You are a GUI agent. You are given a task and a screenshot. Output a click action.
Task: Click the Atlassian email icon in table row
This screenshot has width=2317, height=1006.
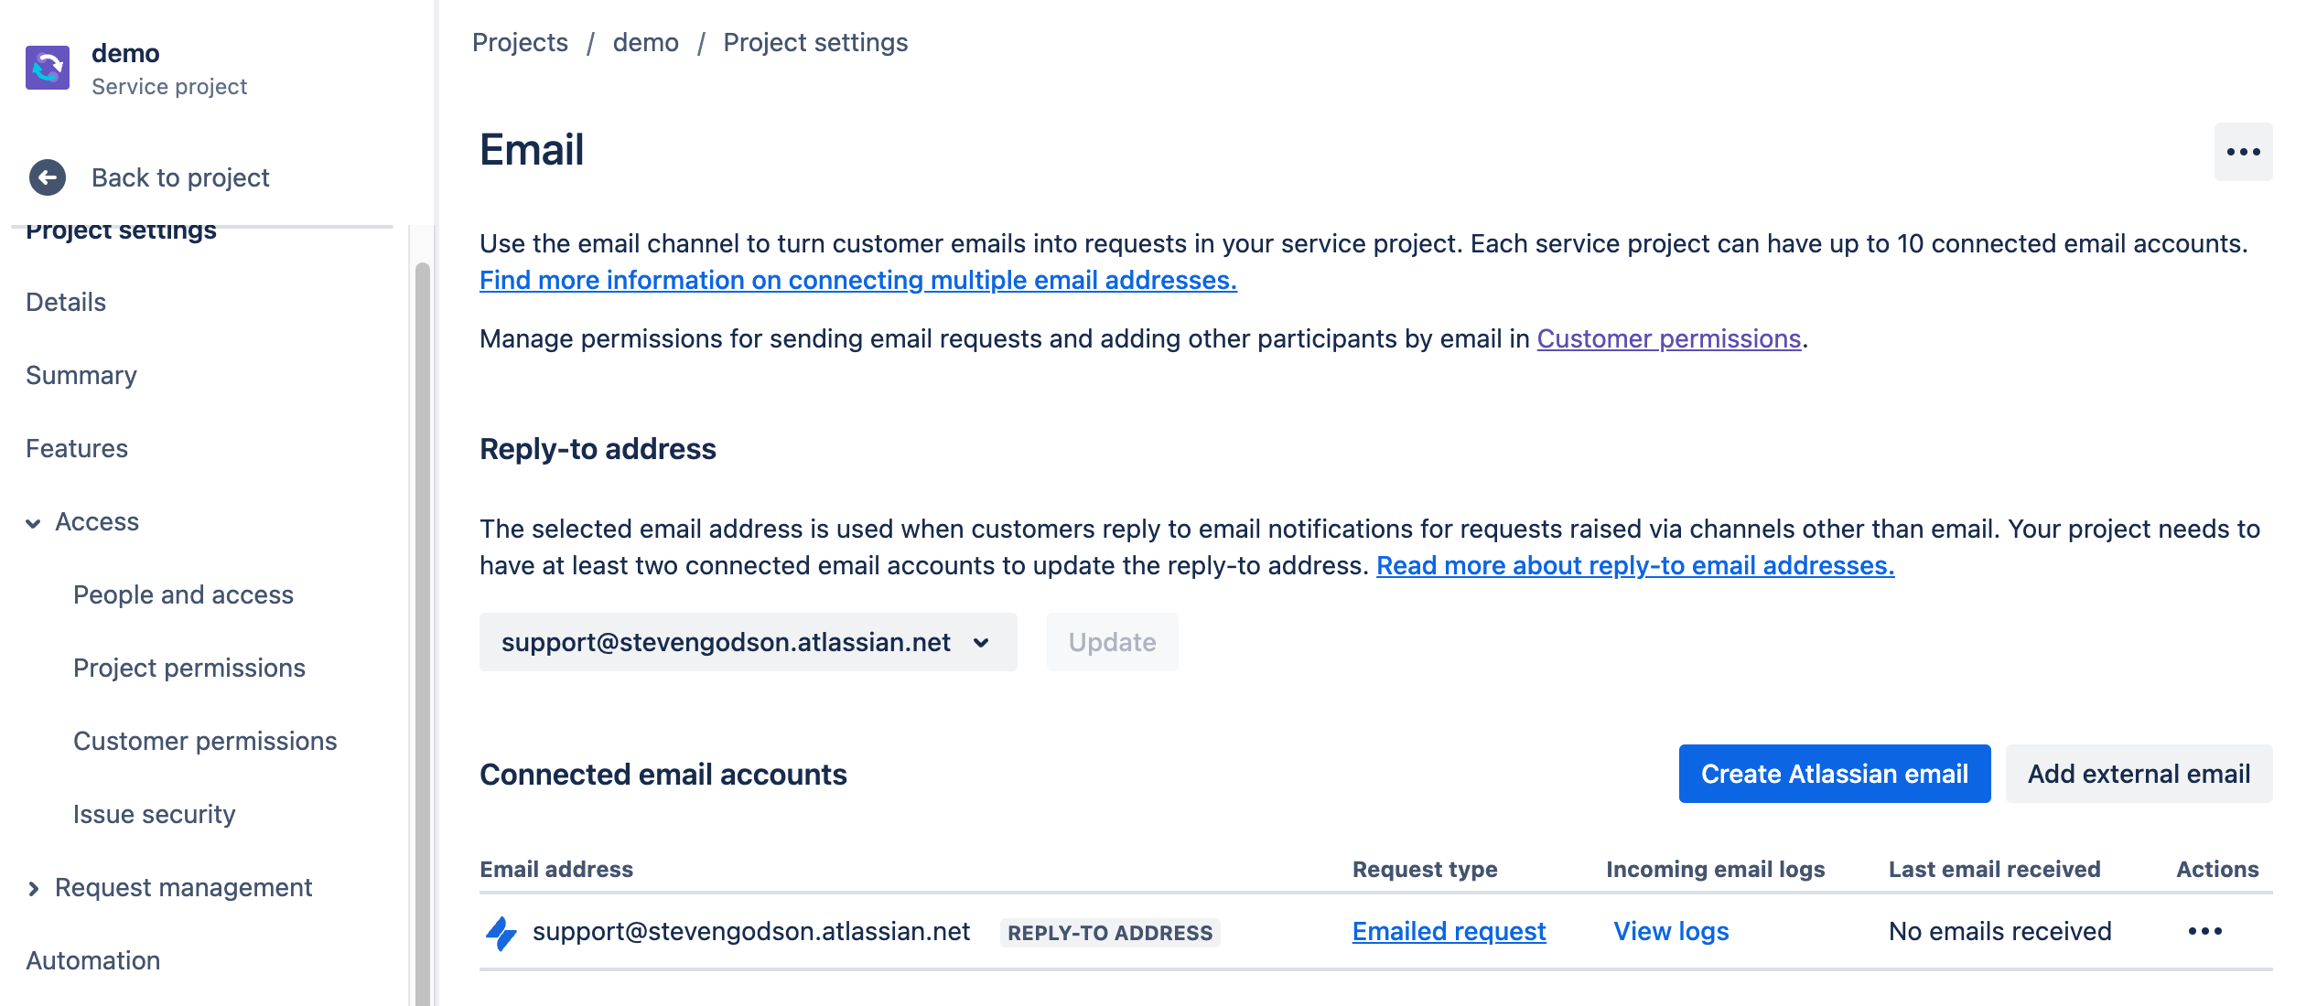501,932
